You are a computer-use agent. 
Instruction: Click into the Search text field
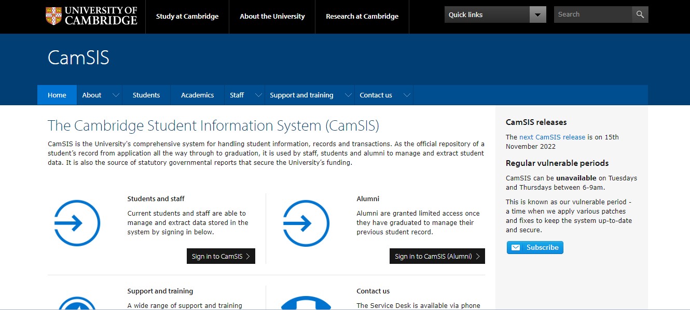[x=592, y=15]
